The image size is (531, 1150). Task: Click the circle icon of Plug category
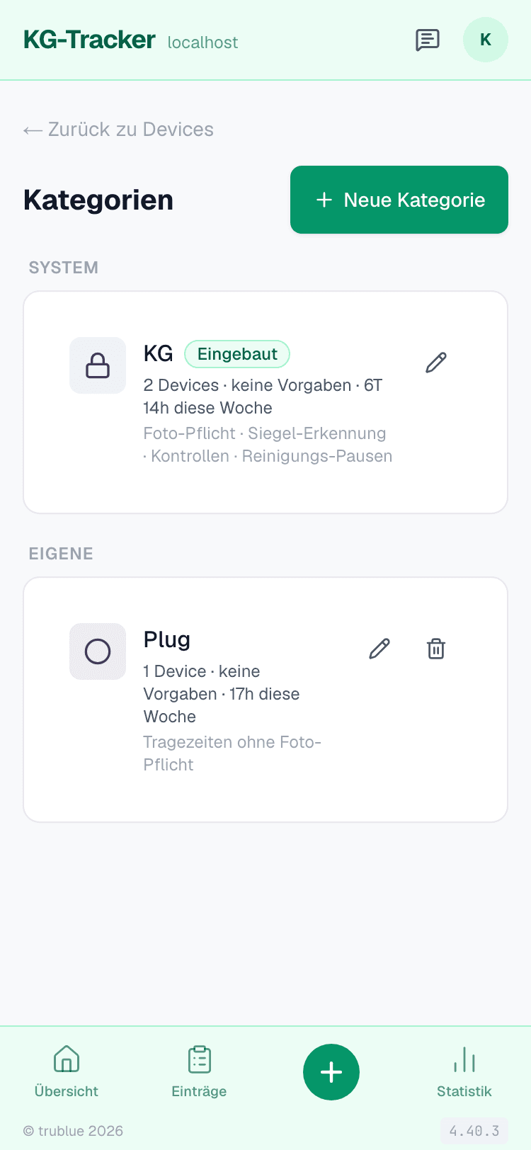(98, 651)
